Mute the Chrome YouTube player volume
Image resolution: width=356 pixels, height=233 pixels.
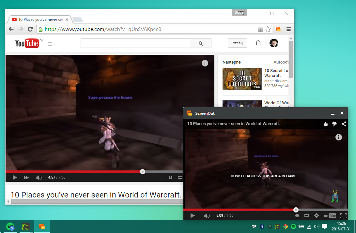(x=39, y=178)
